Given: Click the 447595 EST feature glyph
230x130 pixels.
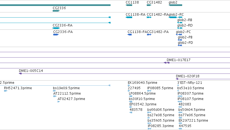Looking at the screenshot, I should click(x=180, y=129).
